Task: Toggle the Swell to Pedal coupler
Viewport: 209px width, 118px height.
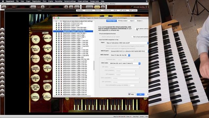Action: [35, 97]
